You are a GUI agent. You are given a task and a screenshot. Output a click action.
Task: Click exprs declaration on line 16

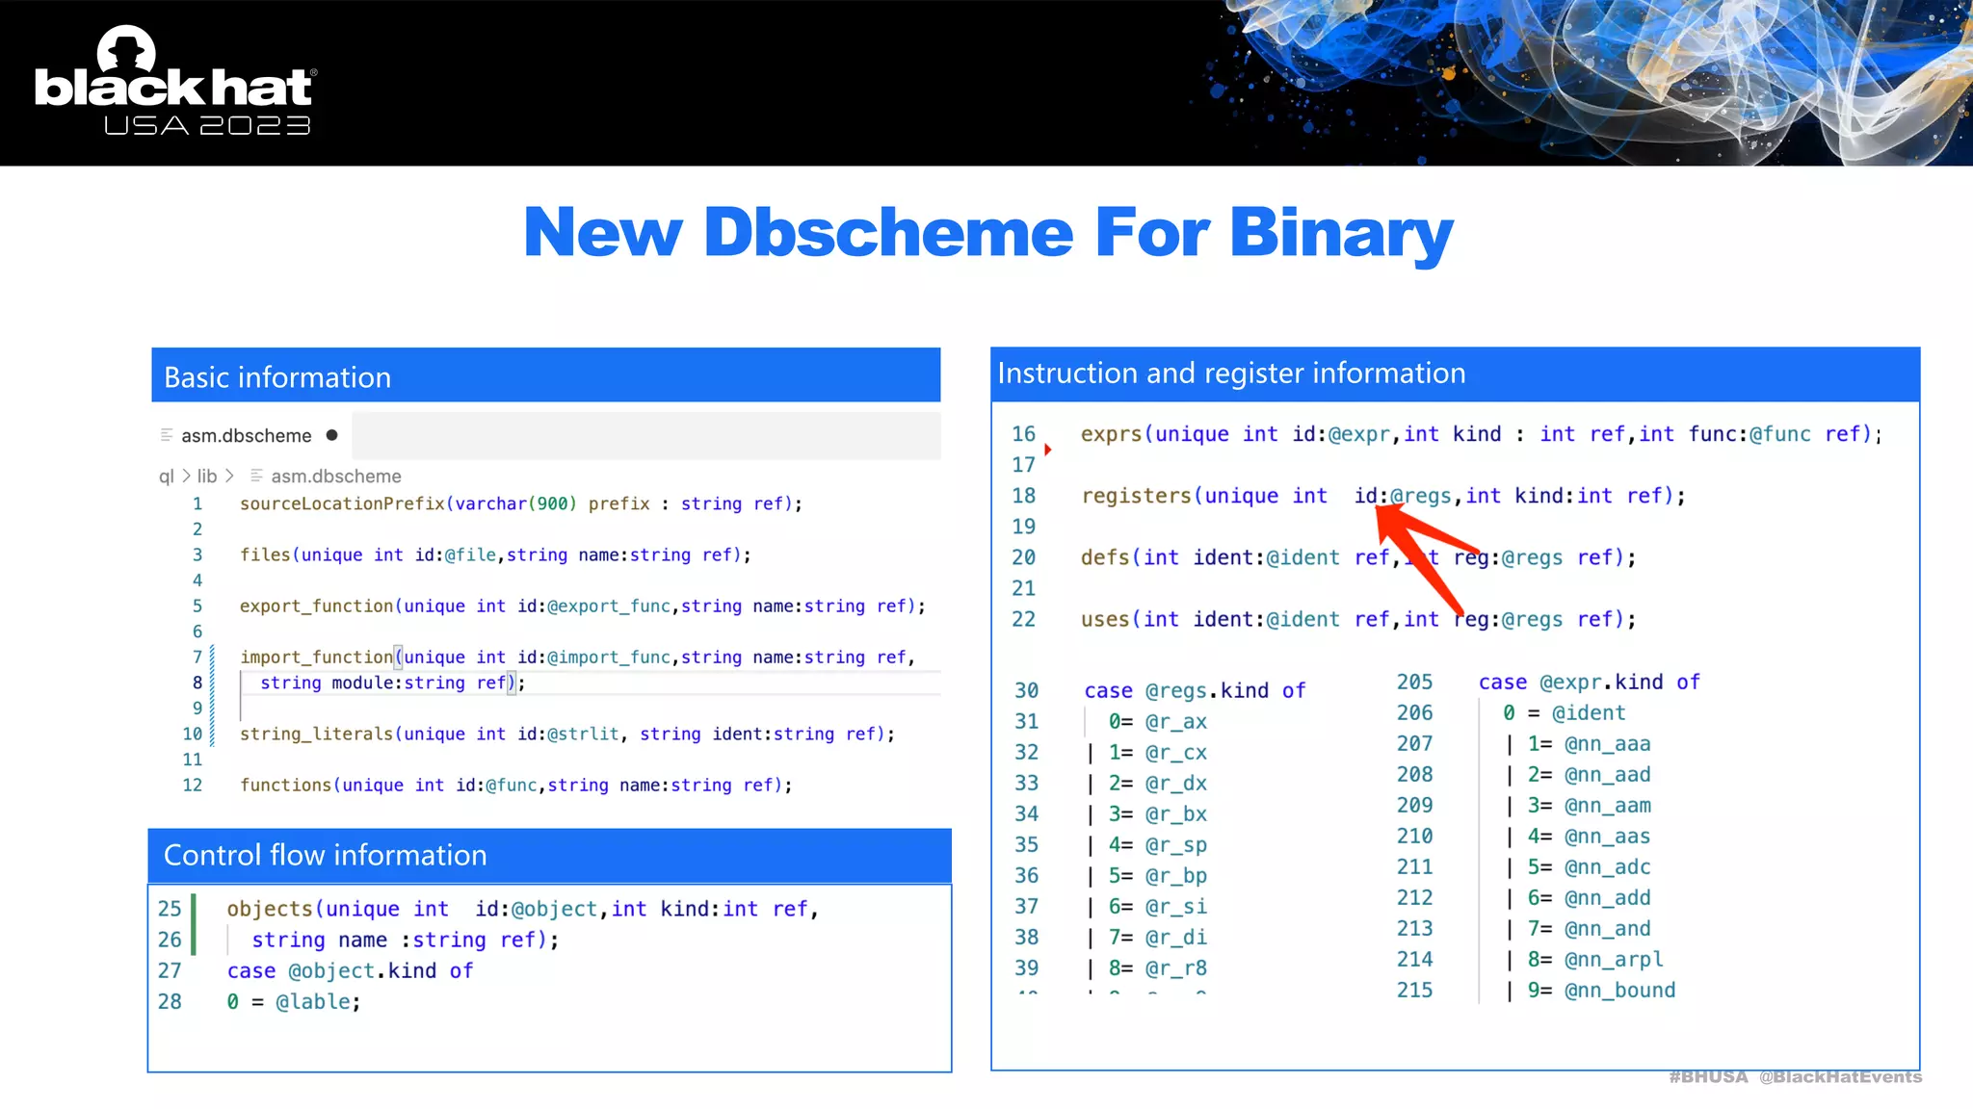[1482, 434]
